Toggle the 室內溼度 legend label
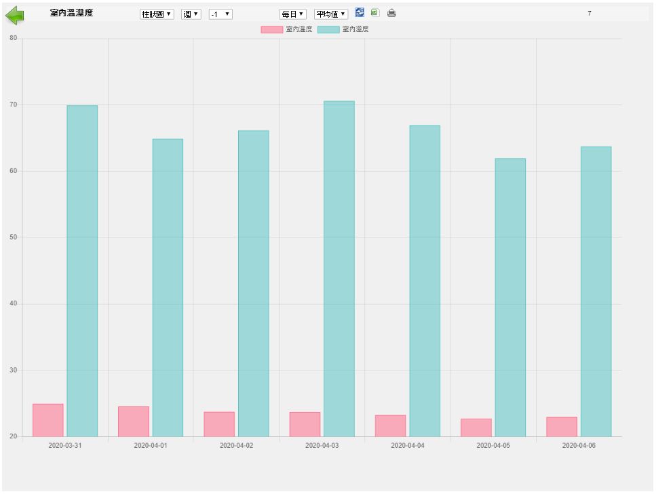This screenshot has width=656, height=494. (x=355, y=30)
